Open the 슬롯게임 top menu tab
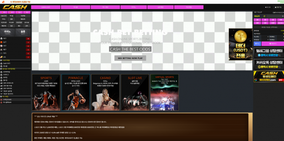This screenshot has width=284, height=141. pyautogui.click(x=160, y=7)
